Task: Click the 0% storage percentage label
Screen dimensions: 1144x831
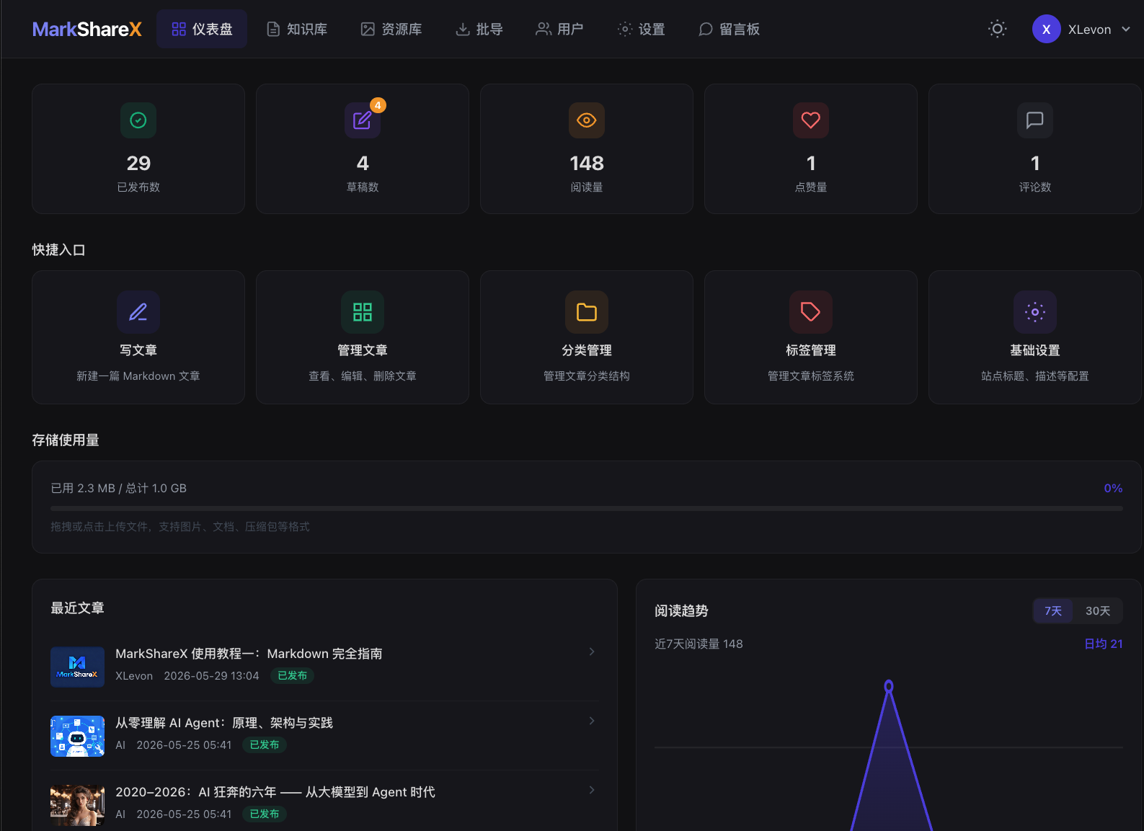Action: (x=1113, y=489)
